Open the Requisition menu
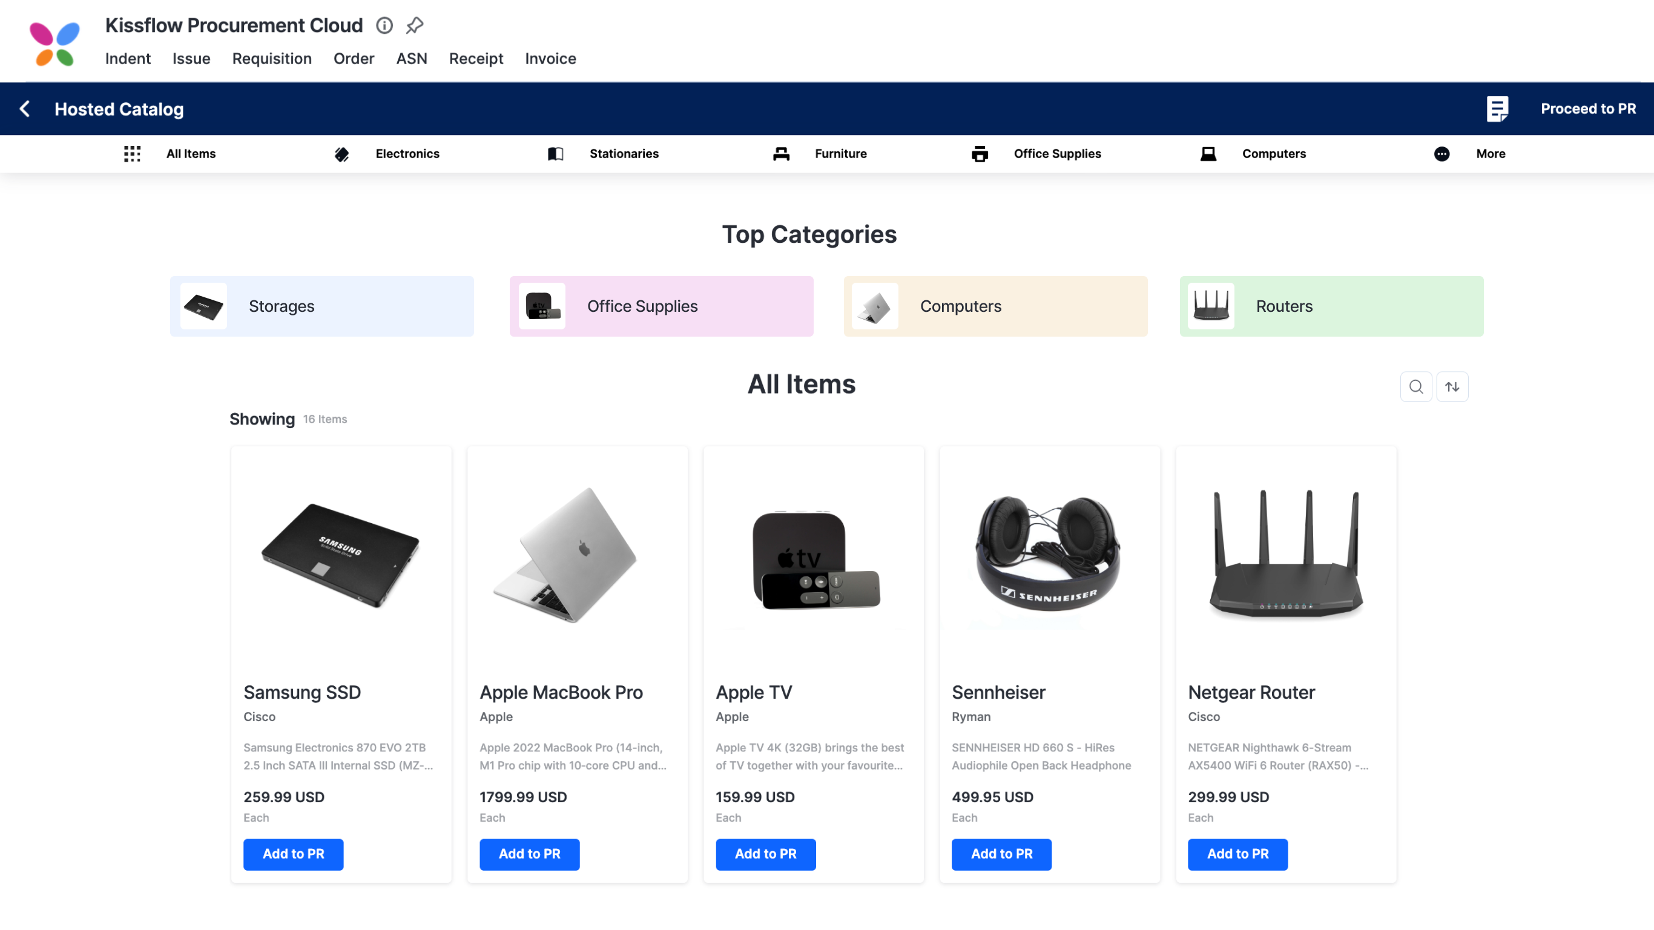The height and width of the screenshot is (930, 1654). click(x=272, y=59)
